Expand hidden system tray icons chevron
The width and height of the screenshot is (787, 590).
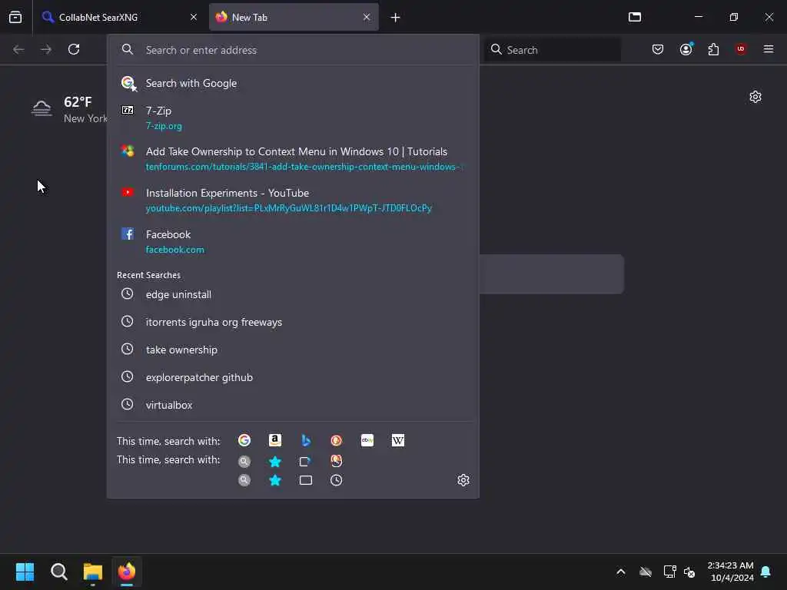click(x=621, y=572)
